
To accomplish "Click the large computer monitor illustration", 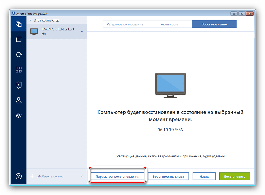I will tap(170, 86).
